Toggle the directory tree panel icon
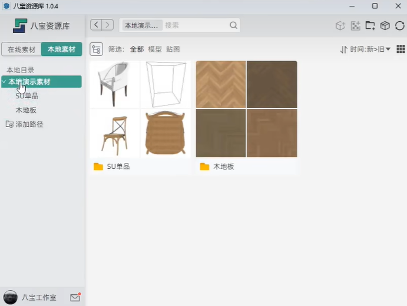The width and height of the screenshot is (407, 306). (x=96, y=49)
